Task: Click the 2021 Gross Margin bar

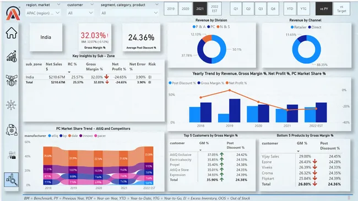Action: click(292, 114)
